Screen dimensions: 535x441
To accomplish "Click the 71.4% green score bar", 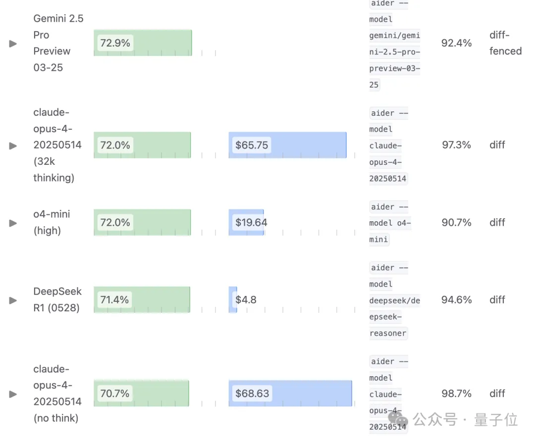I will pos(142,300).
